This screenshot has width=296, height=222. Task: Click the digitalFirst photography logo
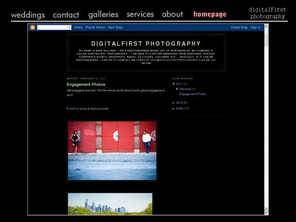tap(267, 13)
